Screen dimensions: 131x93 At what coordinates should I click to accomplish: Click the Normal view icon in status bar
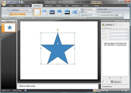[95, 90]
